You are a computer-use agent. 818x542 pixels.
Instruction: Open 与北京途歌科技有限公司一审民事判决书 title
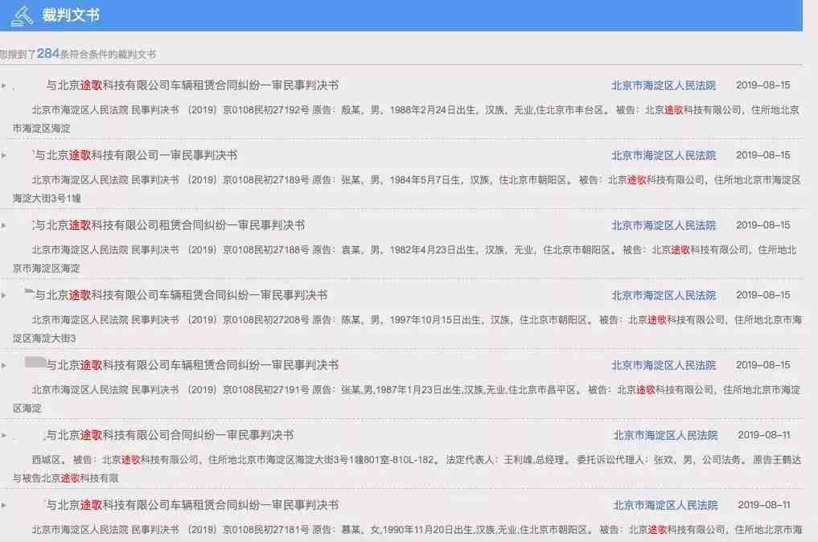(x=136, y=155)
